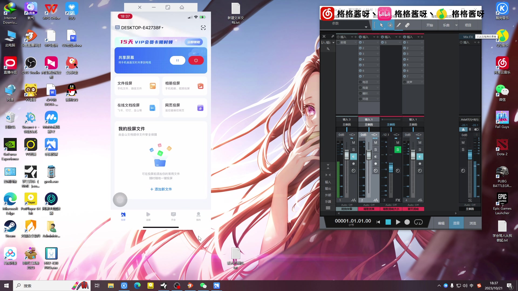Image resolution: width=518 pixels, height=291 pixels.
Task: Add insert to 酷狗伴奏 channel with plus
Action: click(x=356, y=37)
